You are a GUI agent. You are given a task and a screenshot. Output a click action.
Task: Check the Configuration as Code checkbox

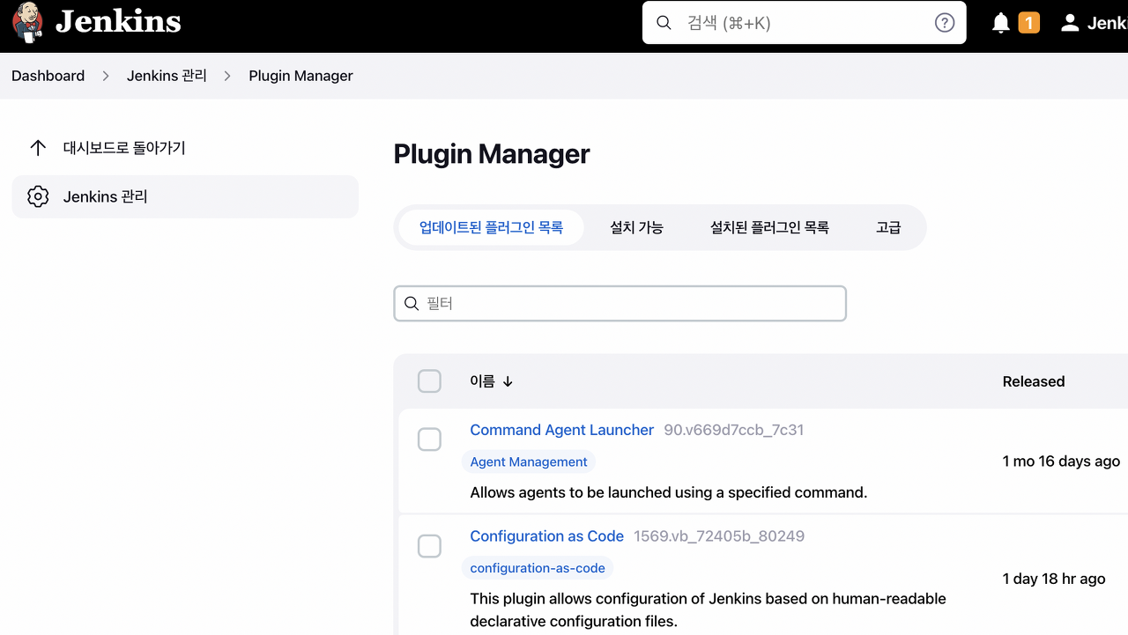pyautogui.click(x=429, y=546)
